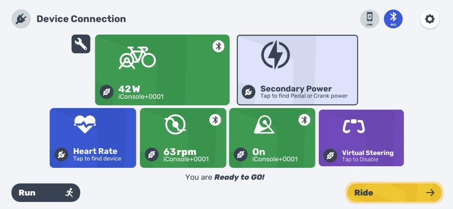Toggle the LINK phone connection mode
This screenshot has width=453, height=209.
tap(369, 19)
